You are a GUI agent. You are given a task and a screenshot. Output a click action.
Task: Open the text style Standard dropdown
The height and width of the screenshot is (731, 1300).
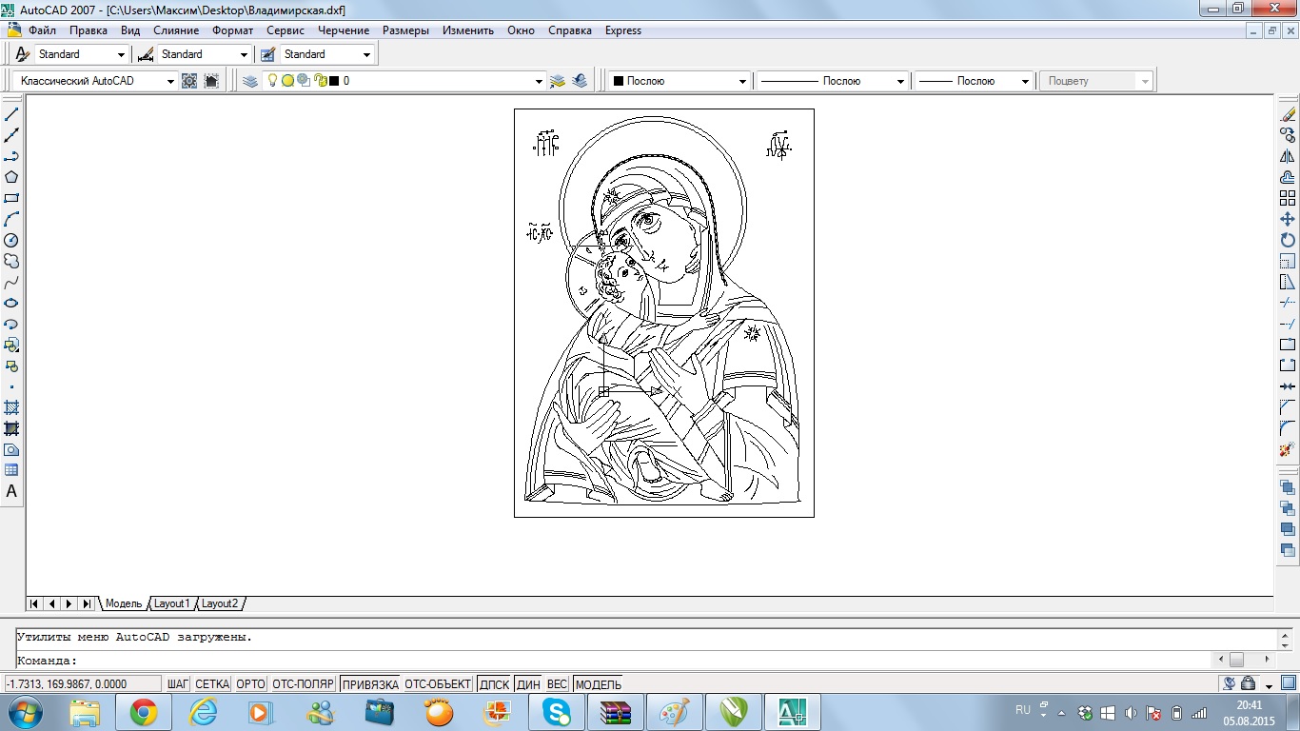point(121,54)
